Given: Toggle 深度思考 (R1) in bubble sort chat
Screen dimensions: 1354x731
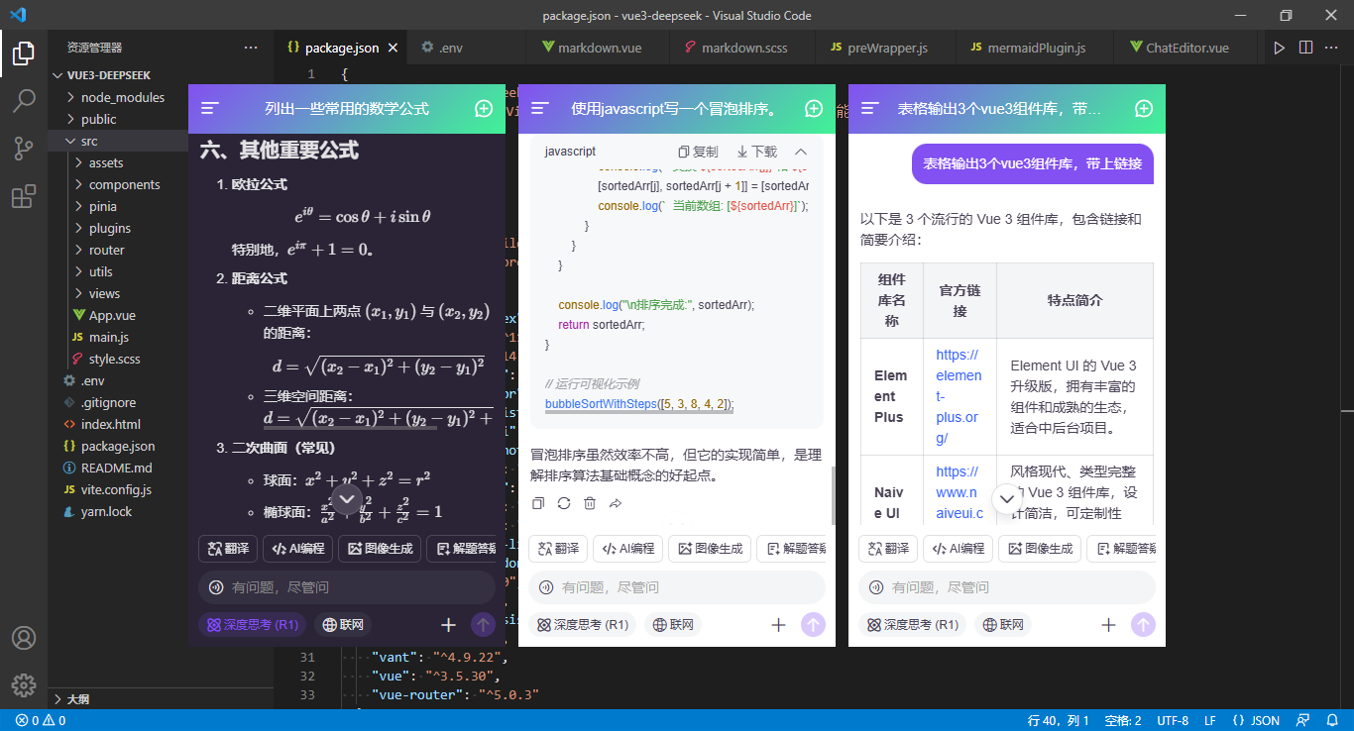Looking at the screenshot, I should [x=583, y=625].
